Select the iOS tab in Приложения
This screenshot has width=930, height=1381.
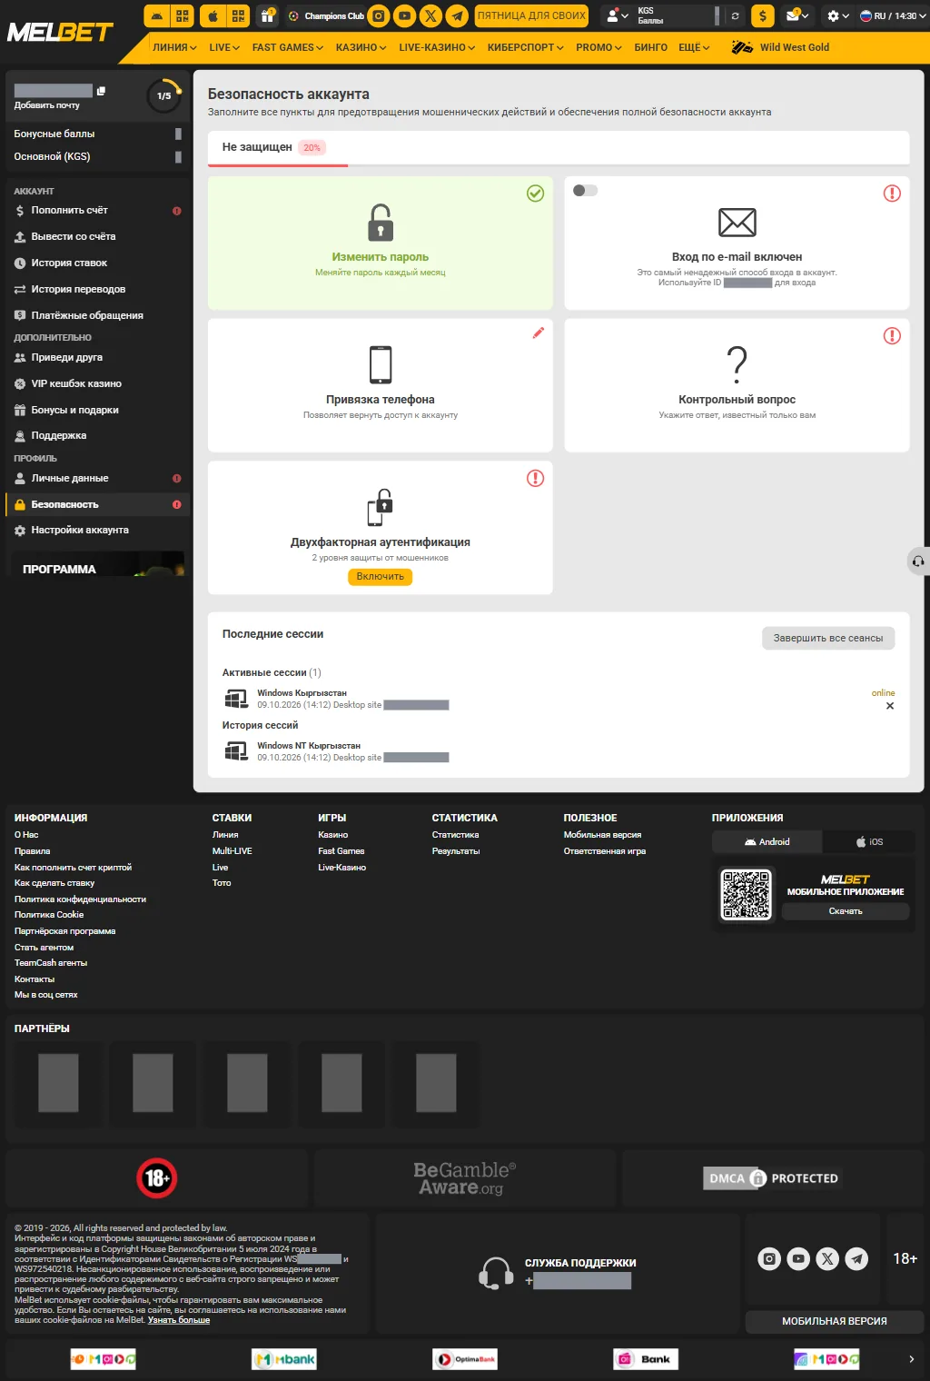click(868, 841)
